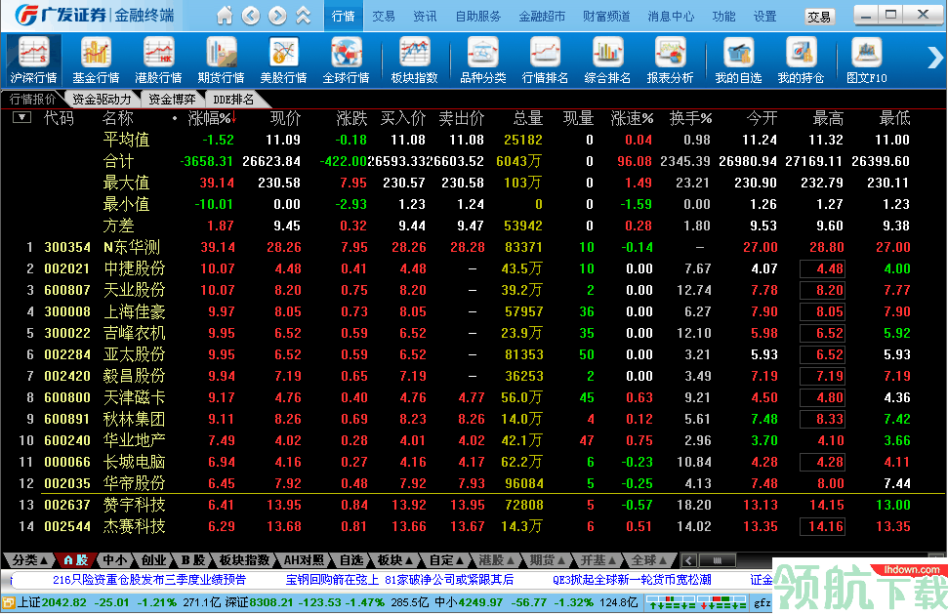The width and height of the screenshot is (948, 616).
Task: Open column selector dropdown beside 代码
Action: 21,117
